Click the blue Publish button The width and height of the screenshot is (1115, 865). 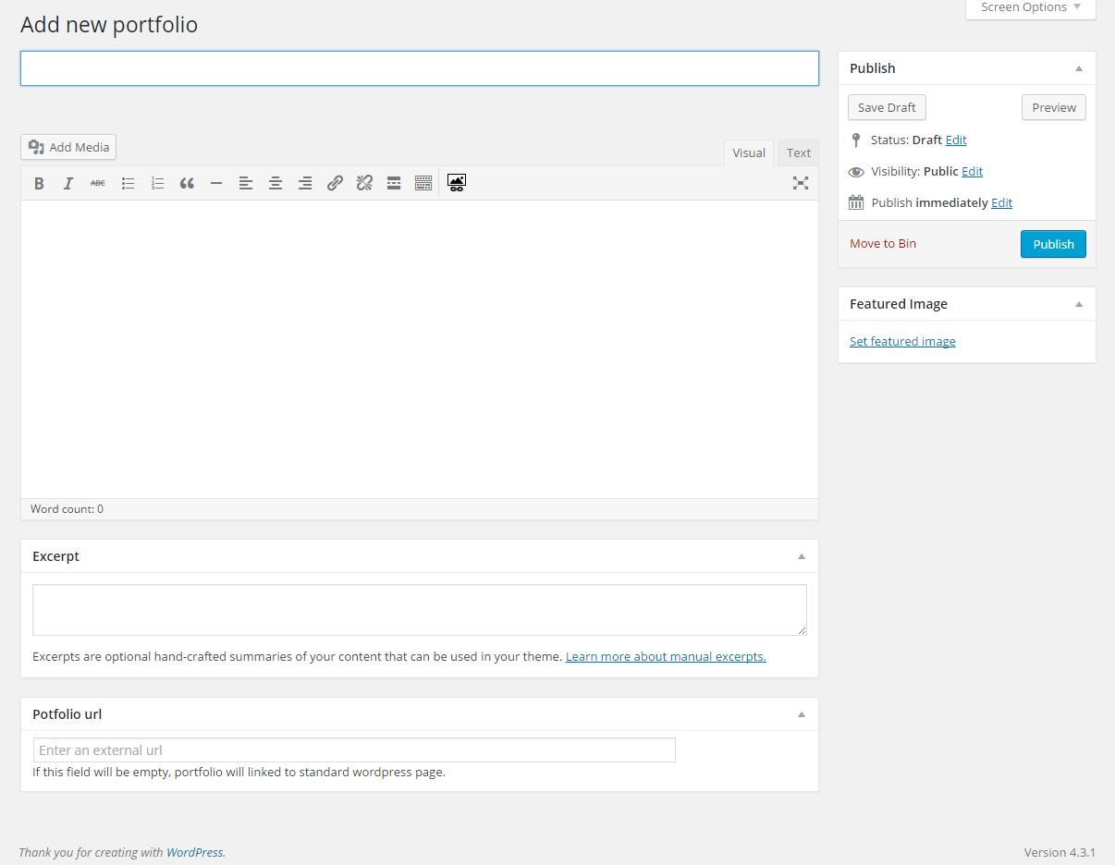pyautogui.click(x=1053, y=244)
